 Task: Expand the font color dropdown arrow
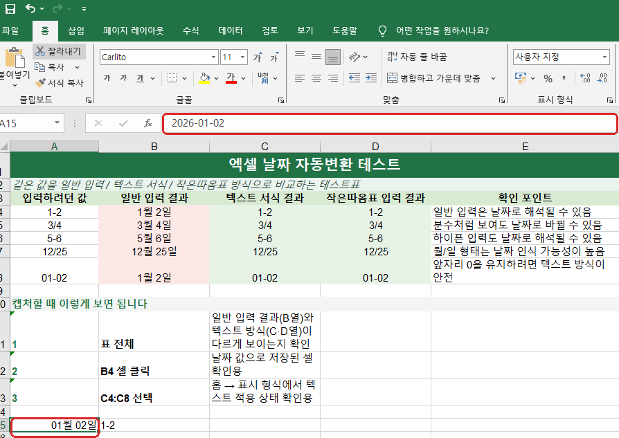pyautogui.click(x=244, y=78)
